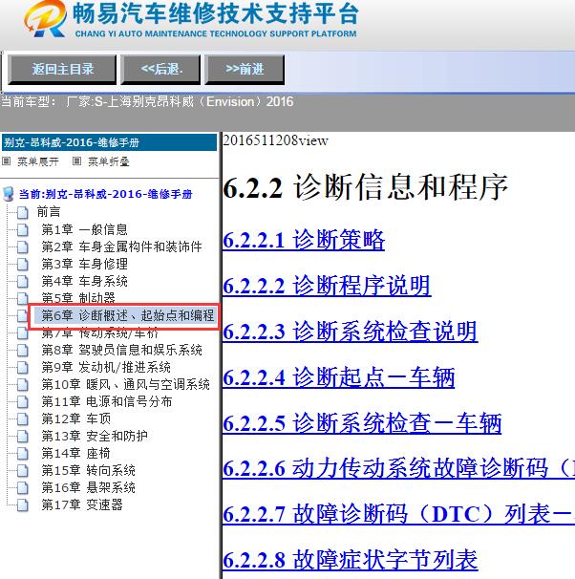Open the 前言 tree item
The image size is (575, 579).
49,212
